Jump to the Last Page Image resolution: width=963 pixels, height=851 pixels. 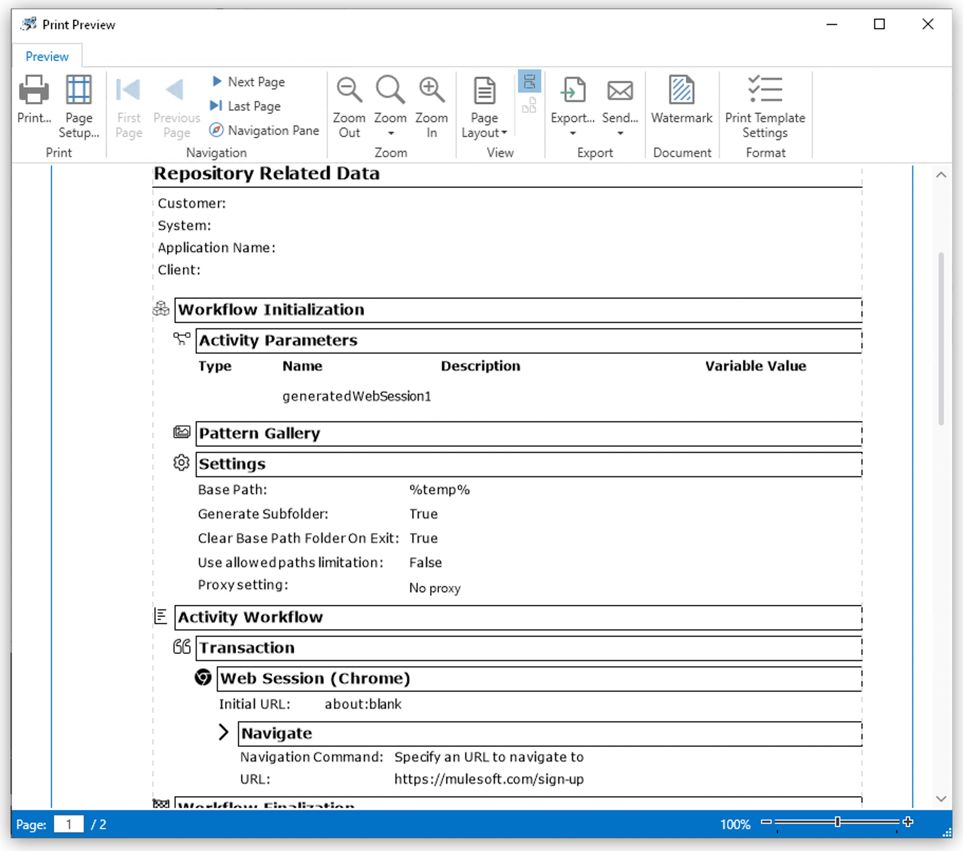(x=246, y=106)
